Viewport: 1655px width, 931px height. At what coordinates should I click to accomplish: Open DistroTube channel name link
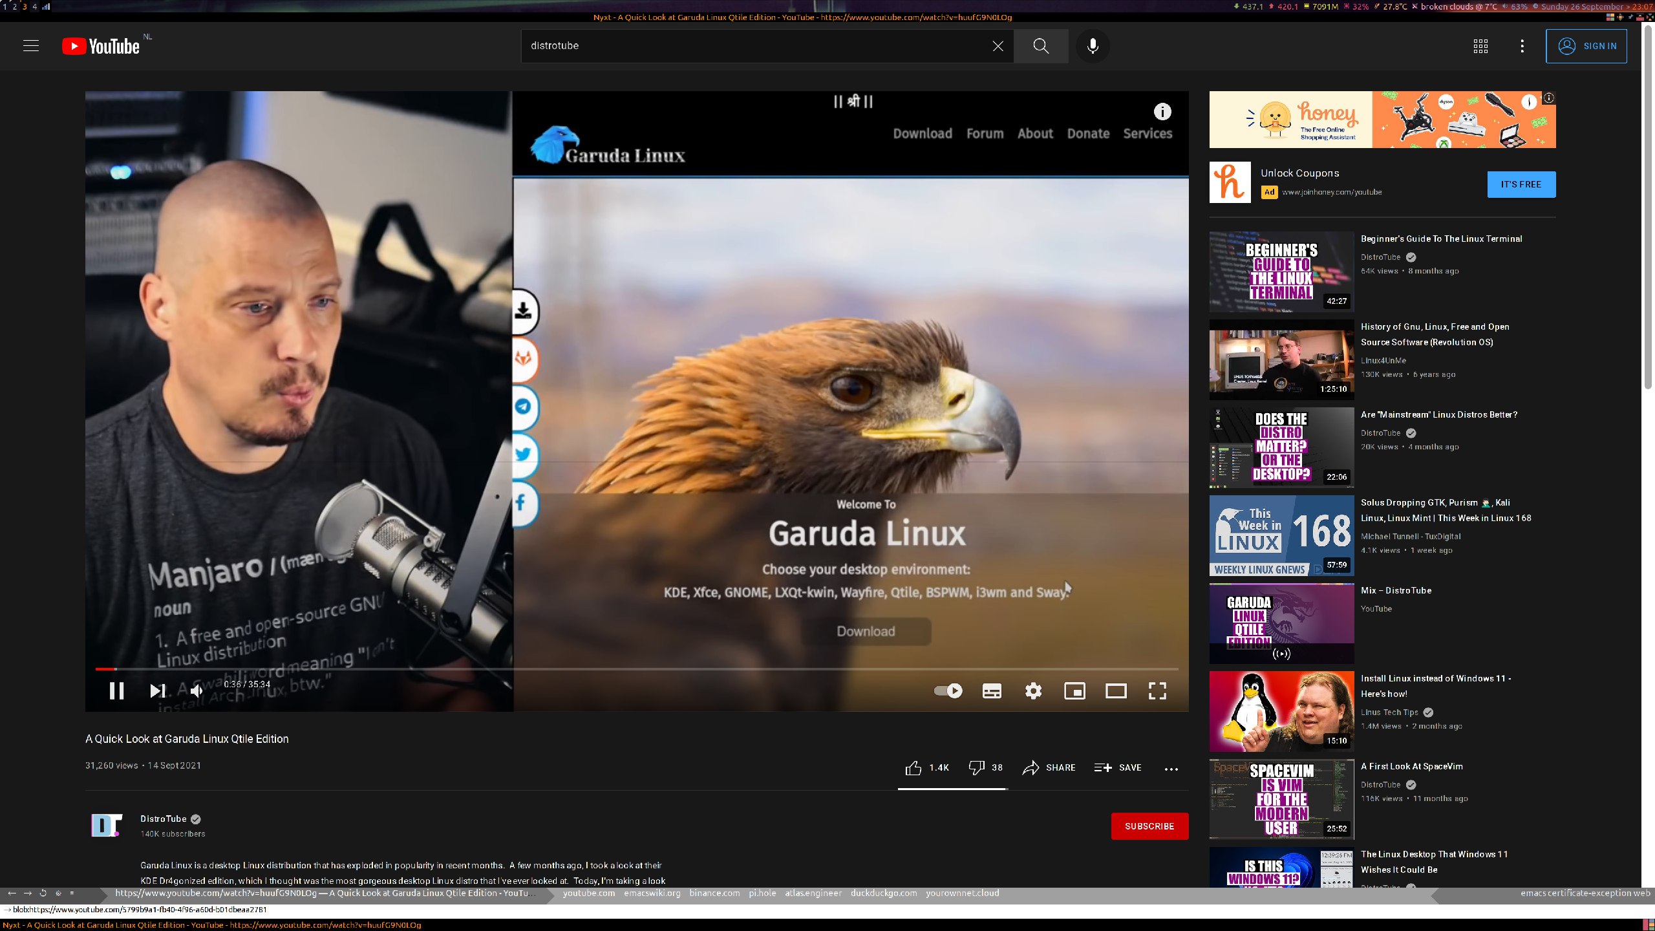pos(164,819)
